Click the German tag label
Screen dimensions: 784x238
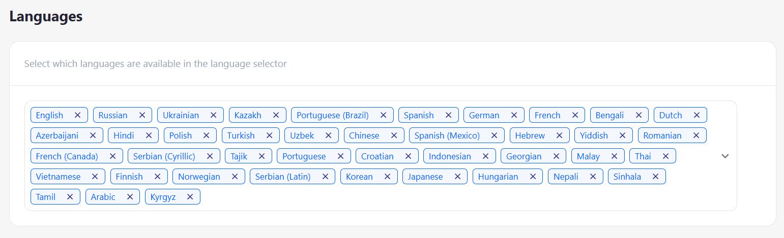(x=484, y=115)
